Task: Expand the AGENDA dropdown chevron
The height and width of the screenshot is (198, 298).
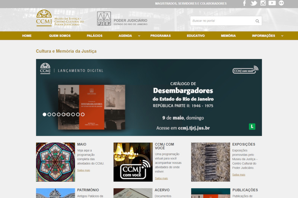Action: click(139, 36)
